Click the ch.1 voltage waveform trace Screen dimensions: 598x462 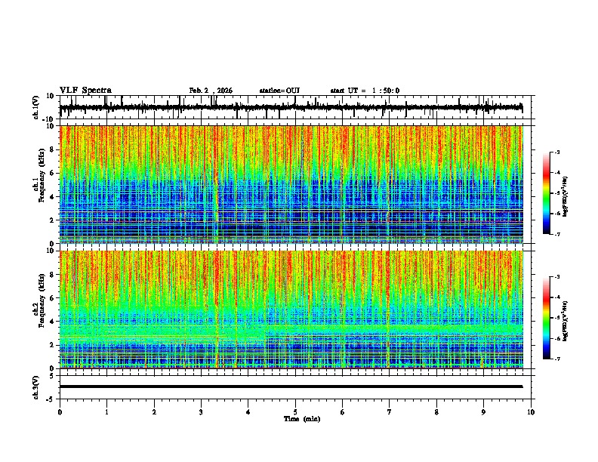pos(291,107)
